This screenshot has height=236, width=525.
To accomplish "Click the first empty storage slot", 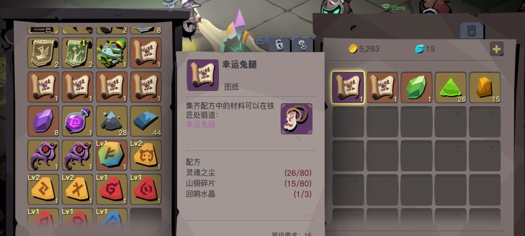I will (348, 122).
